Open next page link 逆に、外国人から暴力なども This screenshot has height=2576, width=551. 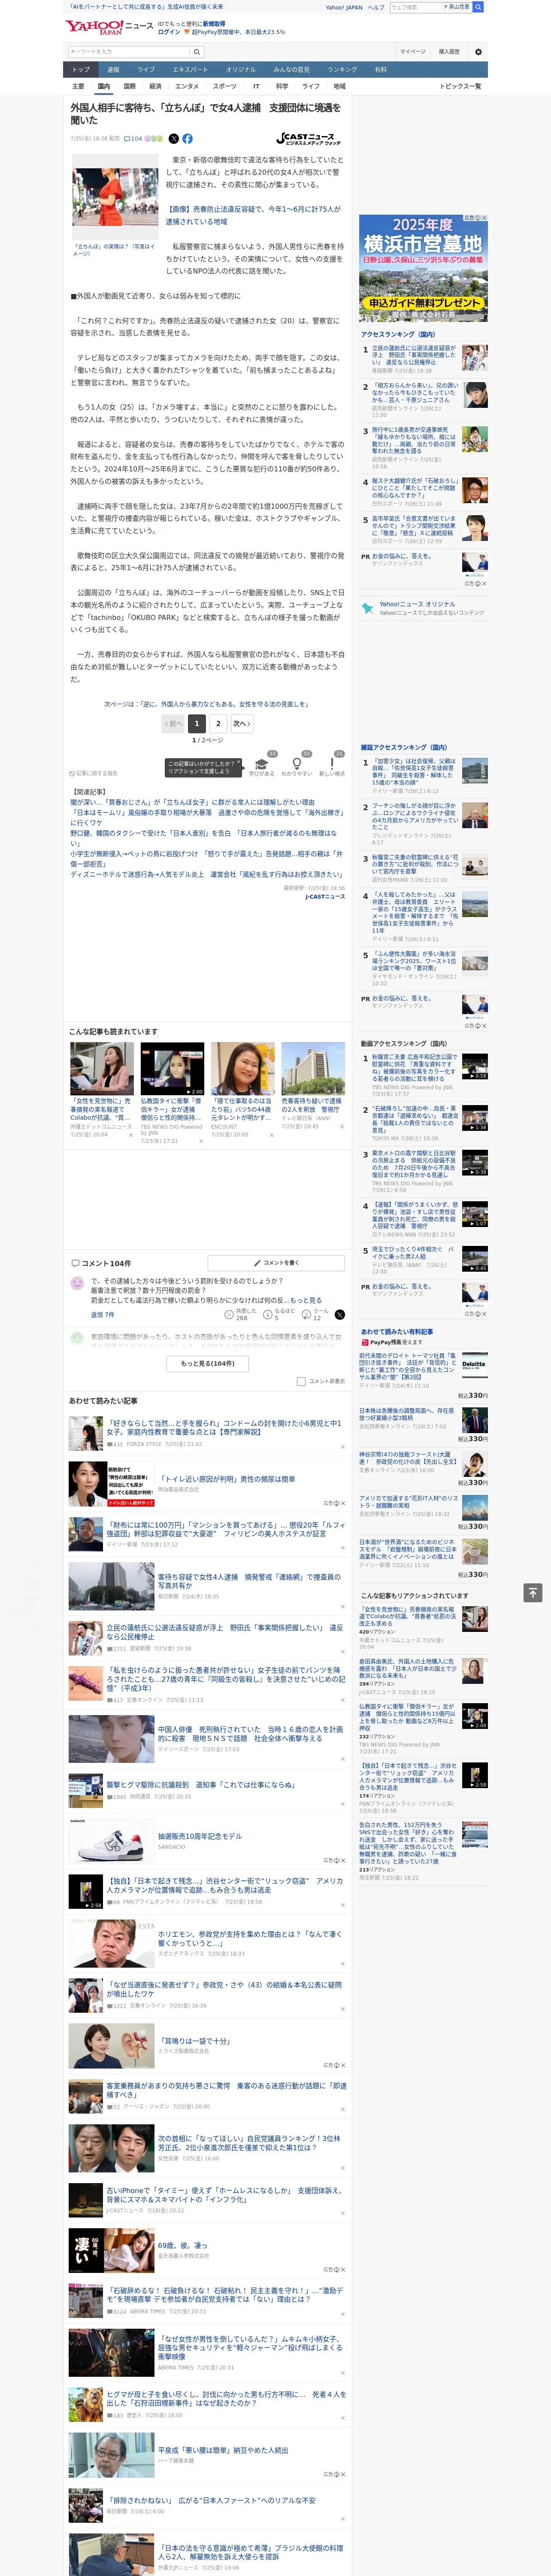[x=206, y=704]
